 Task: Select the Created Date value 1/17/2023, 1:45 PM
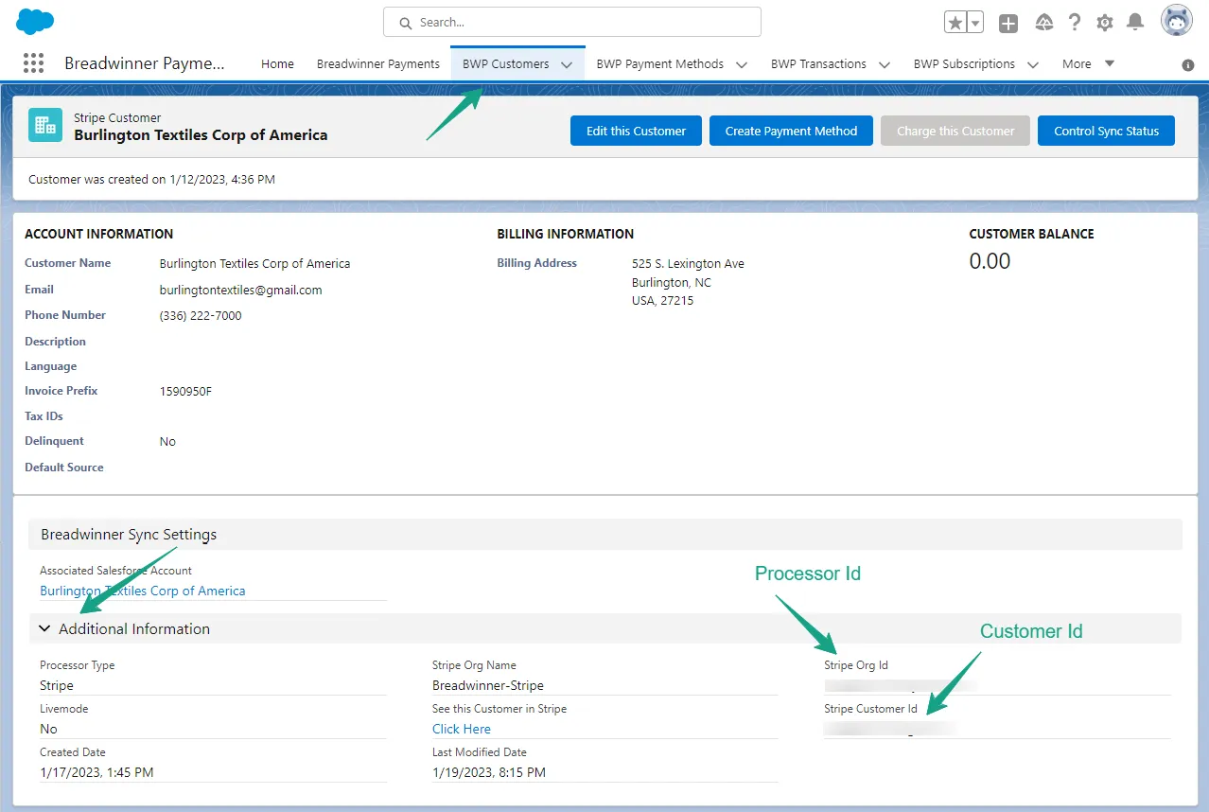[x=96, y=772]
